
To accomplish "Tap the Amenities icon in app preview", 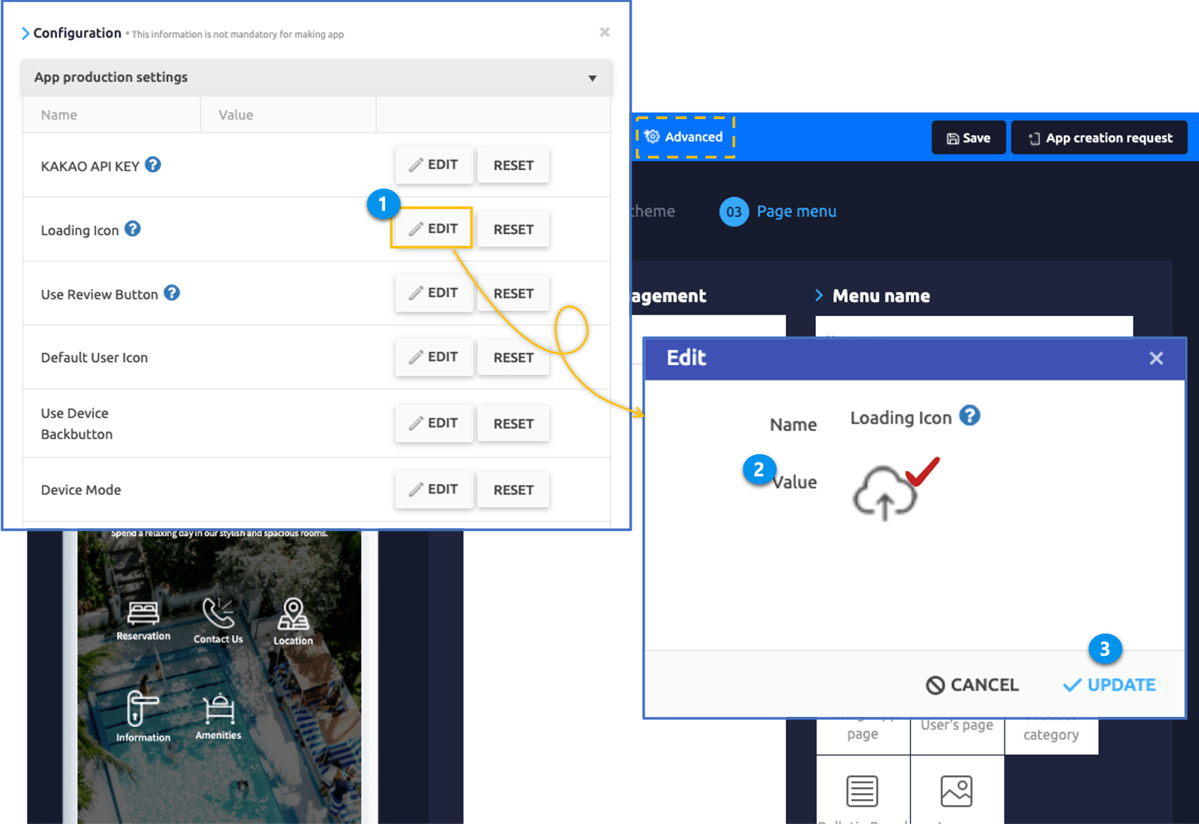I will [218, 710].
